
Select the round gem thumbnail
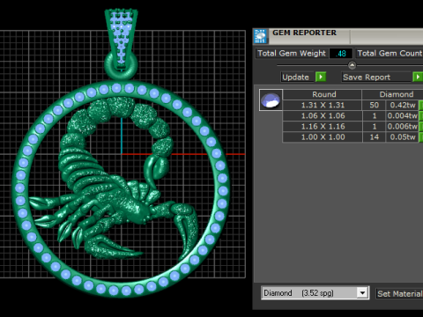coord(271,100)
